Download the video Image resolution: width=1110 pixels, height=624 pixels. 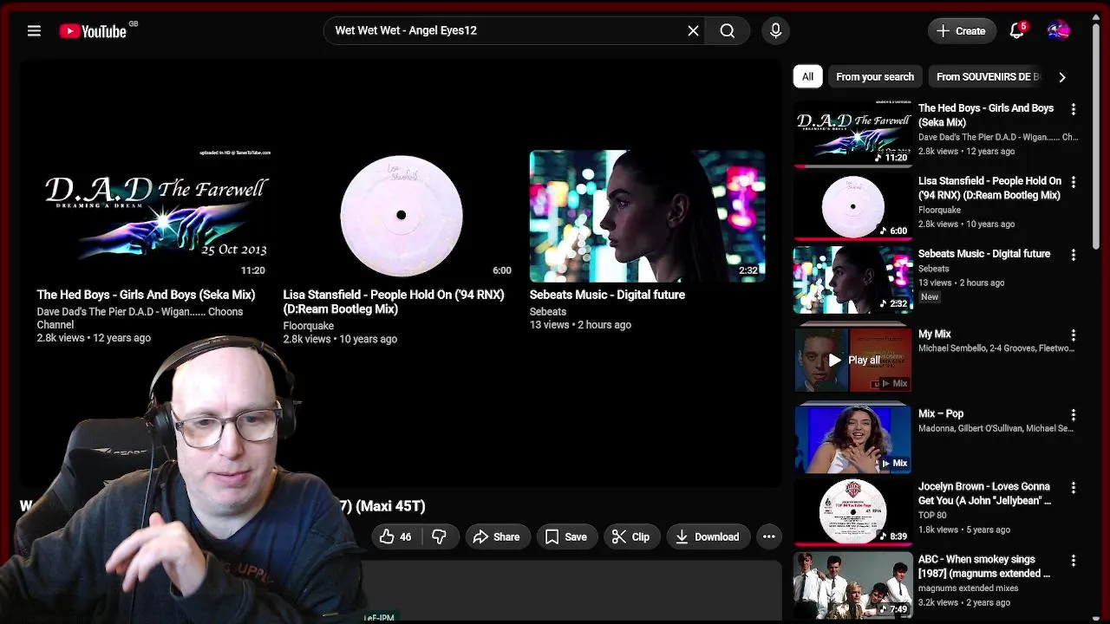point(708,536)
